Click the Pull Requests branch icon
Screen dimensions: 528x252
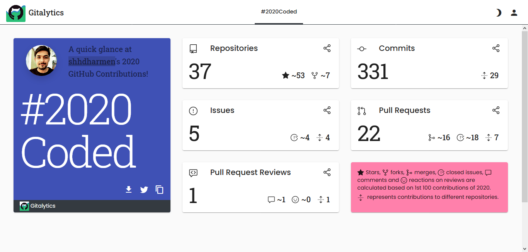pos(362,111)
